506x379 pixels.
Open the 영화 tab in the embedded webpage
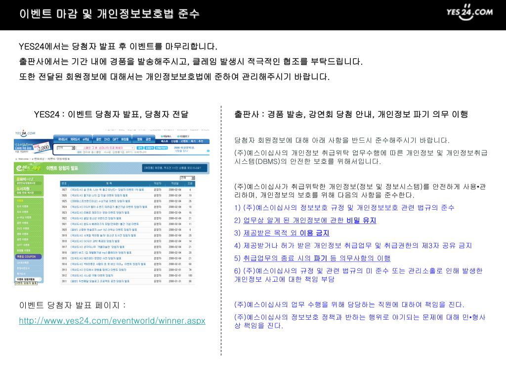(x=140, y=140)
